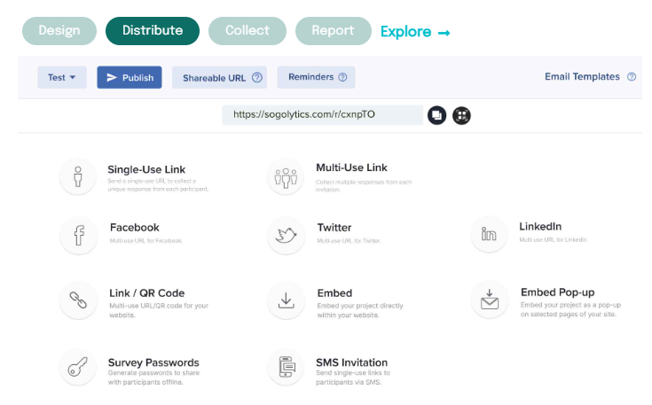Click the survey URL text field
This screenshot has height=405, width=652.
[322, 115]
